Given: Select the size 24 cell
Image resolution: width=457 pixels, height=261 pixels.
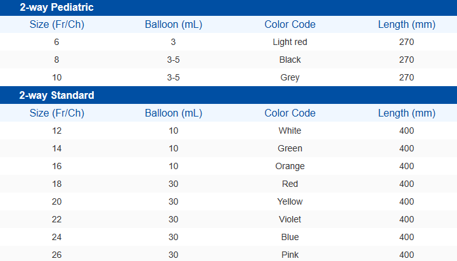Looking at the screenshot, I should click(57, 237).
